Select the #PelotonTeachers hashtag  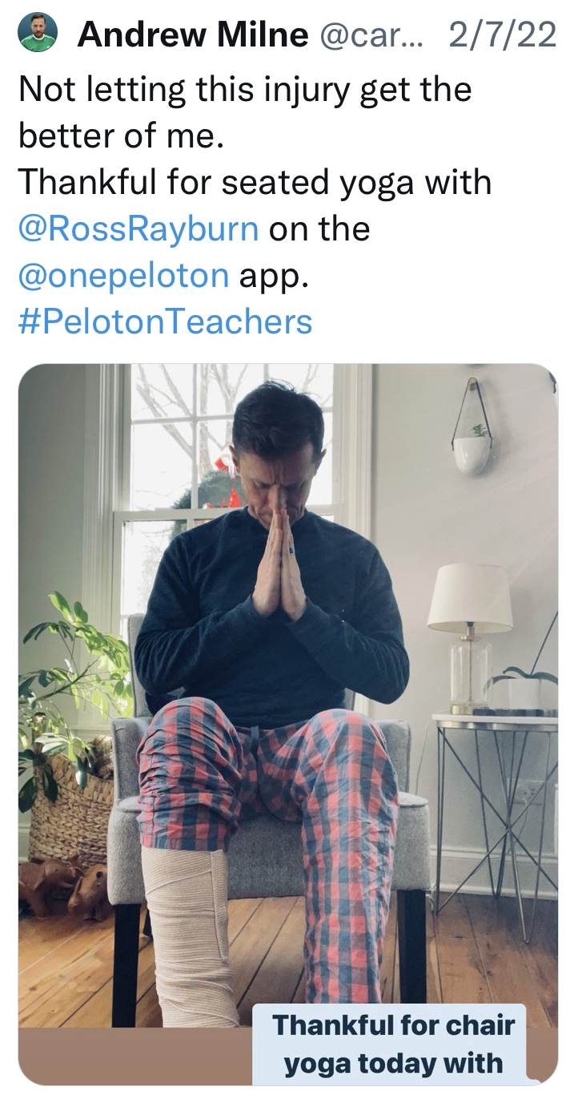pyautogui.click(x=165, y=322)
